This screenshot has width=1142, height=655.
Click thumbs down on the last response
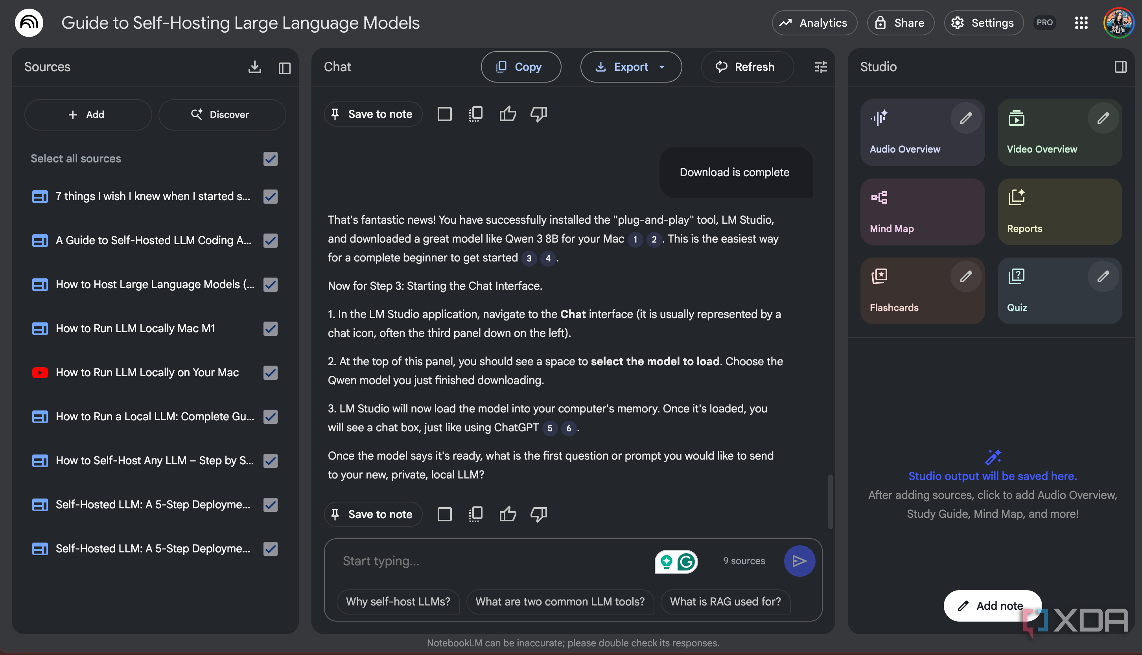539,514
